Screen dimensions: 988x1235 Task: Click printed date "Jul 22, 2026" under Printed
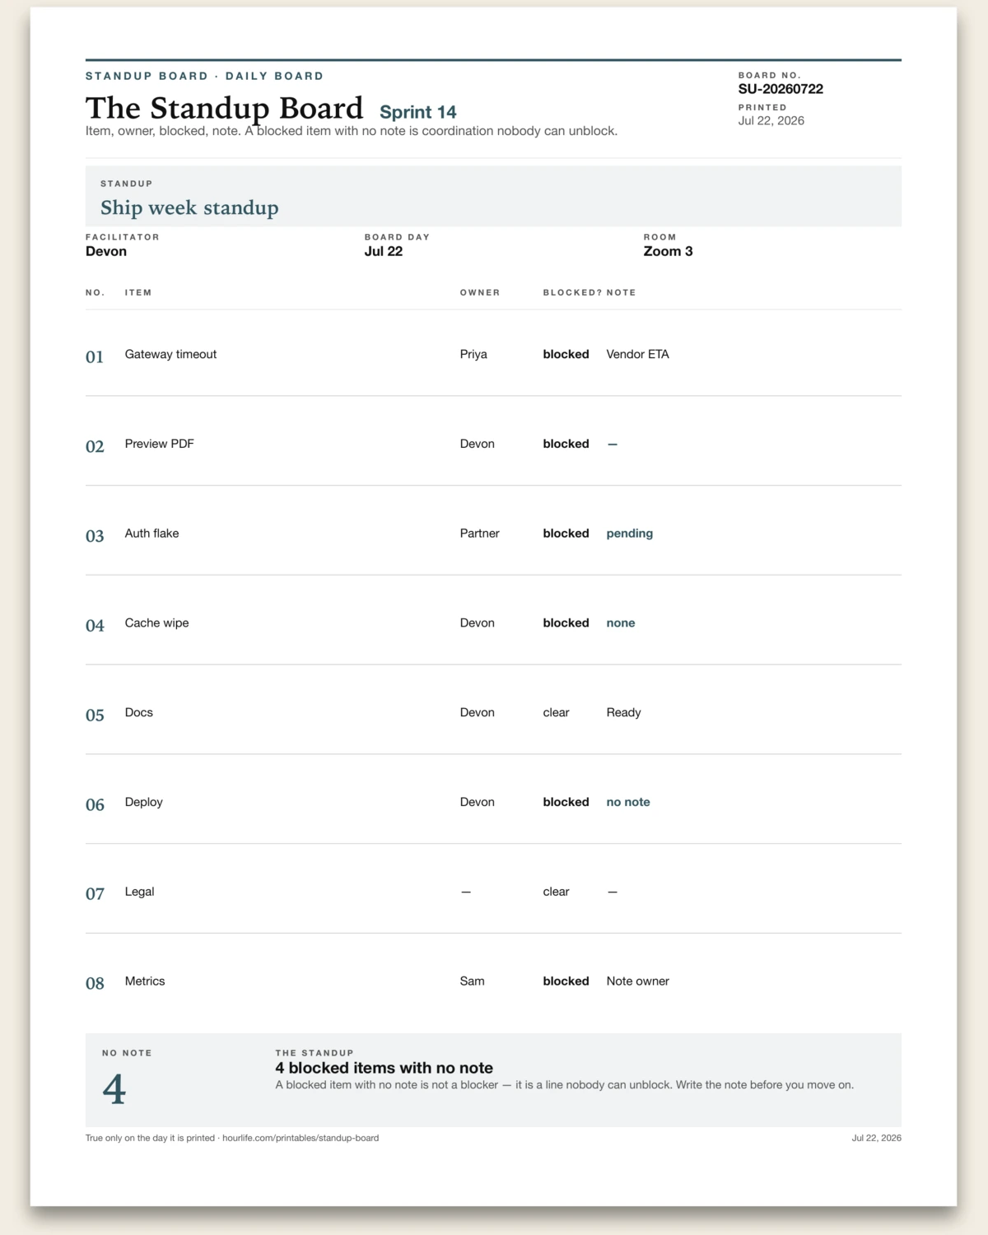771,120
